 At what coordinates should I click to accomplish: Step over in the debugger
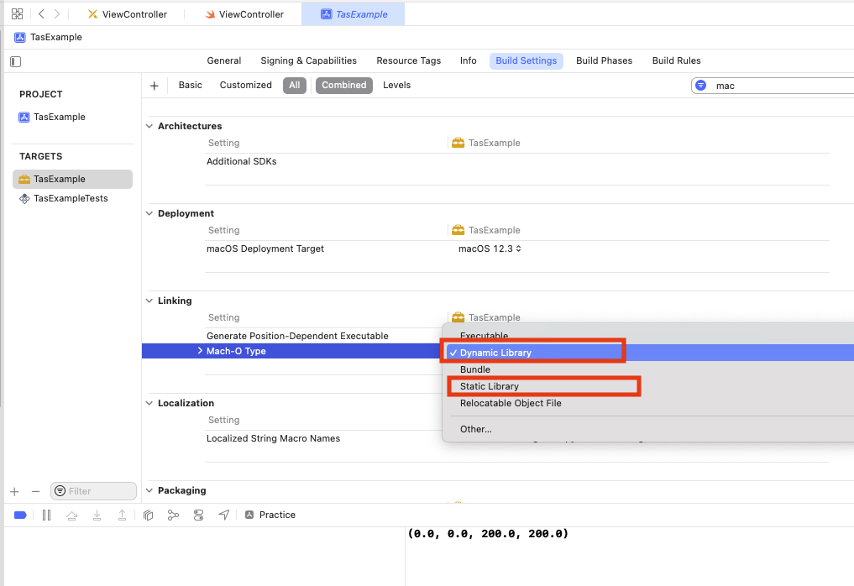pos(72,515)
